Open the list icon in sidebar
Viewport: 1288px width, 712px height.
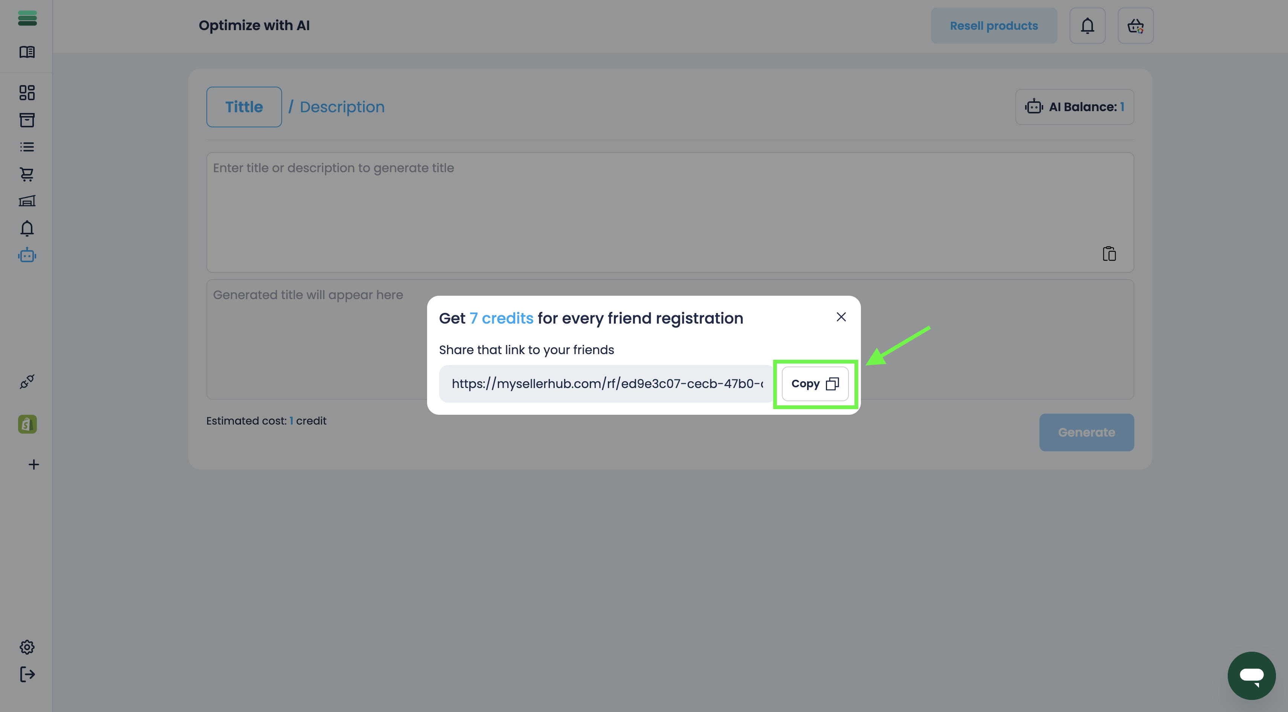click(27, 147)
